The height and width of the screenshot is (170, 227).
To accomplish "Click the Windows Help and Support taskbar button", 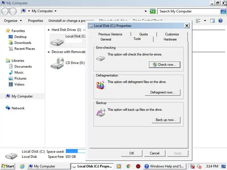I will click(x=165, y=166).
